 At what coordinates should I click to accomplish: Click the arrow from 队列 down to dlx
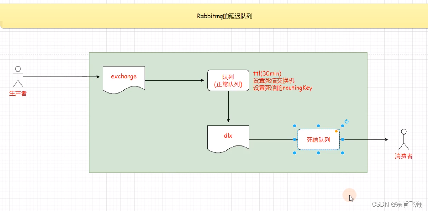point(228,107)
